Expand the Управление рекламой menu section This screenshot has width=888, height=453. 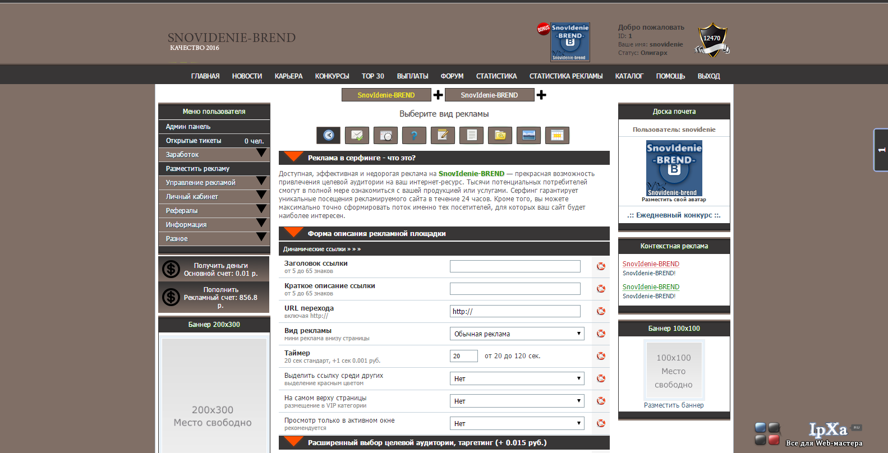click(x=214, y=183)
